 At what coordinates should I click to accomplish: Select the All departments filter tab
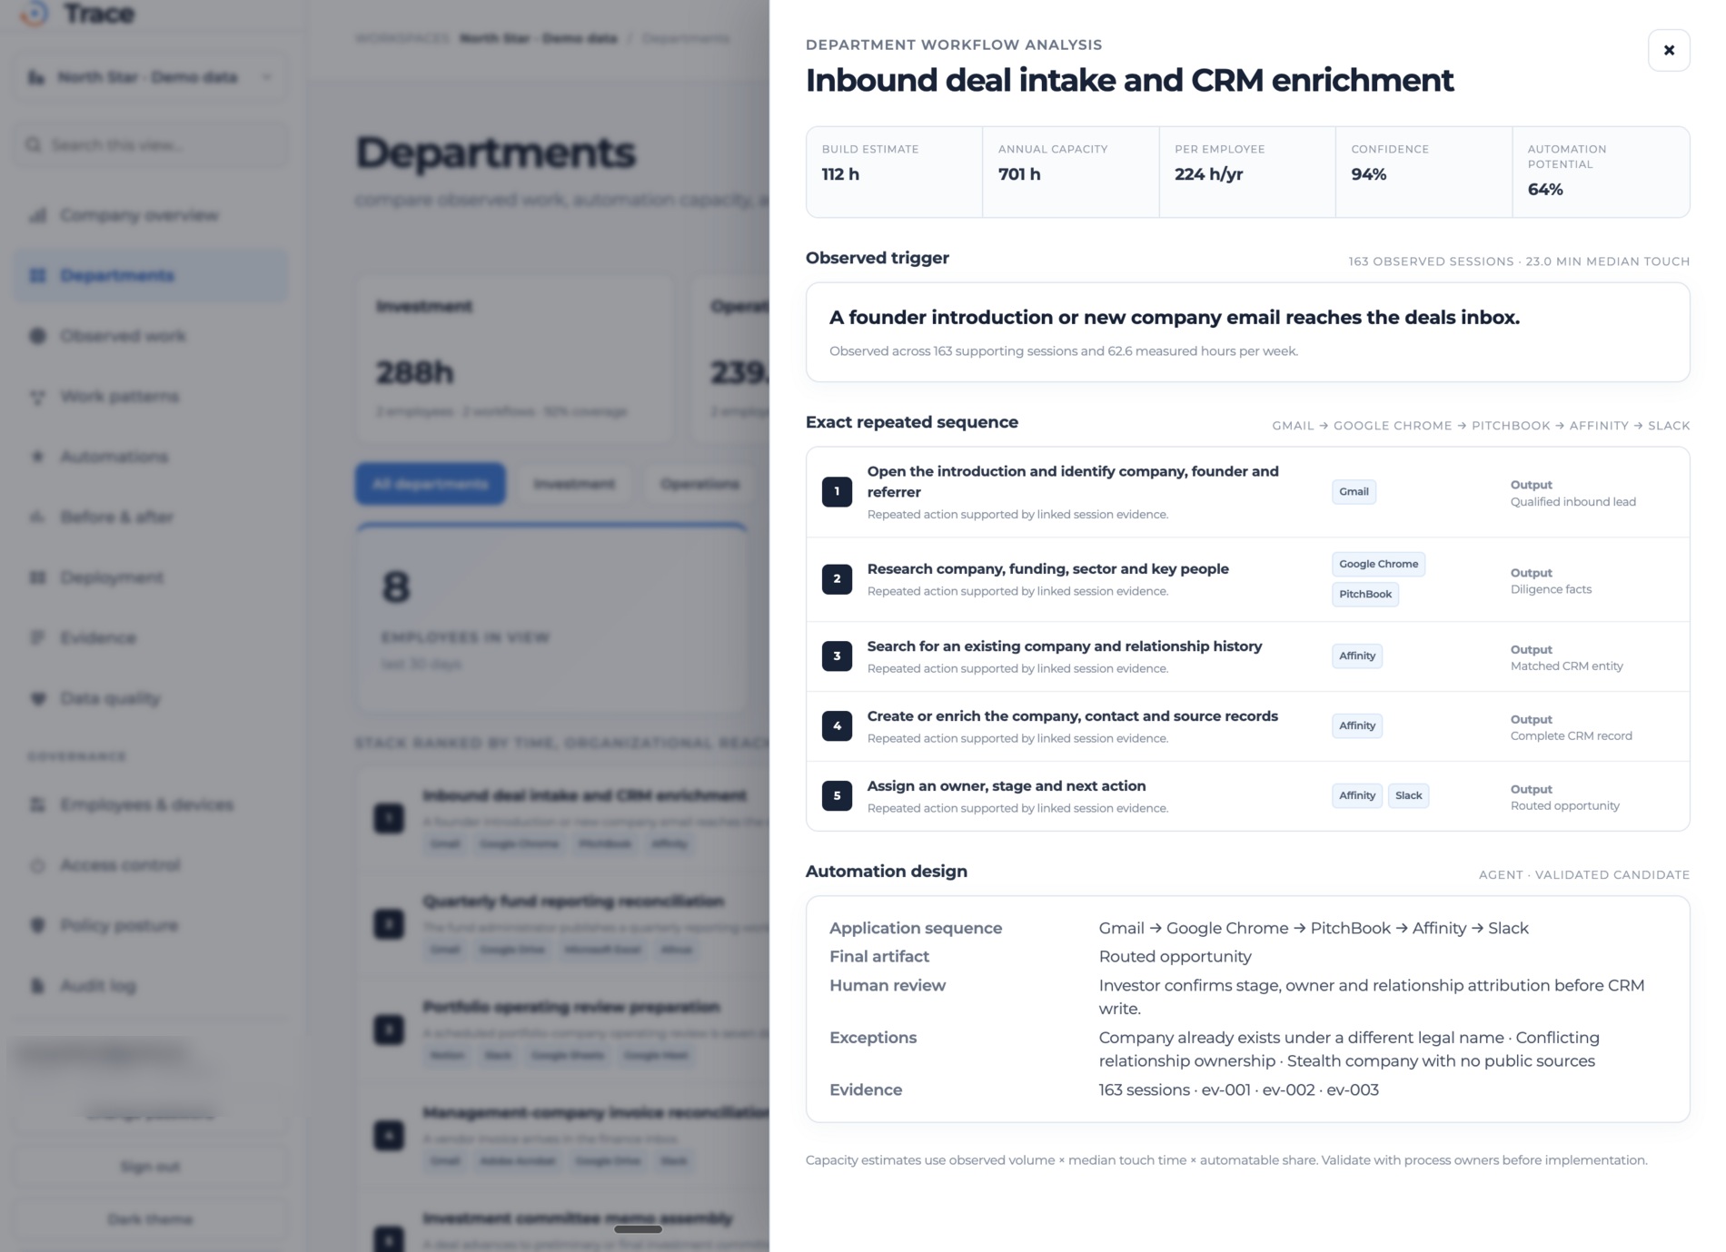click(x=430, y=484)
